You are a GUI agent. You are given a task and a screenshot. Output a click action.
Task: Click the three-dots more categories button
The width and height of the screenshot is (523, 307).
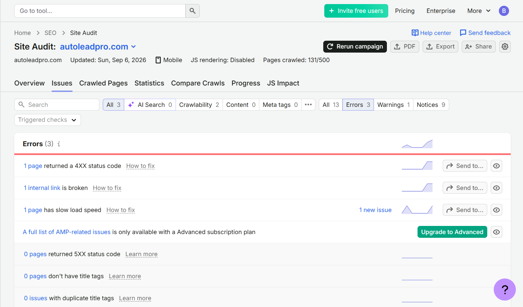point(308,105)
